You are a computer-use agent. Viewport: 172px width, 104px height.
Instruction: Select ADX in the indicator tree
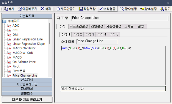tap(16, 26)
